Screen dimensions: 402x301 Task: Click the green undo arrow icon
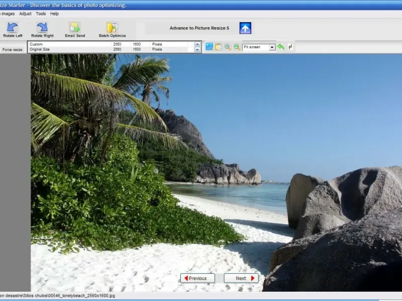(281, 47)
